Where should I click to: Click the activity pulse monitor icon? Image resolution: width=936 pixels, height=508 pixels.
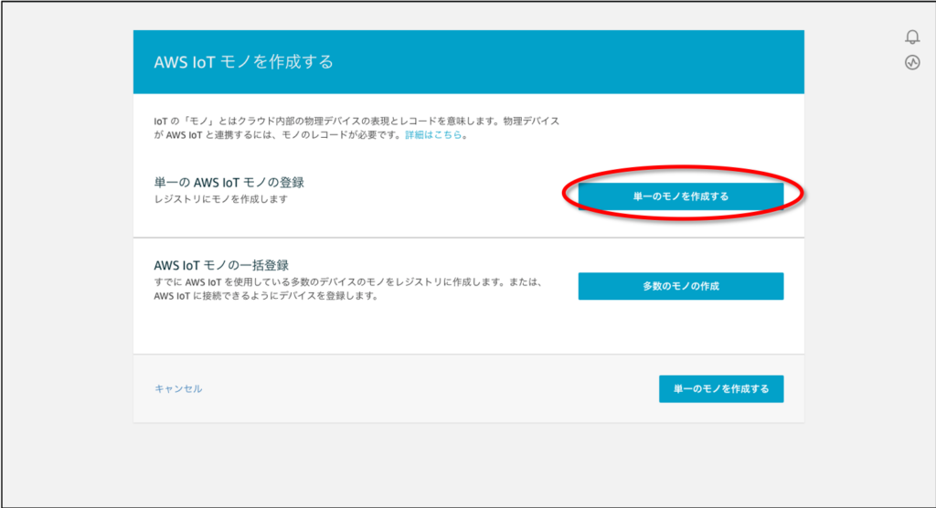pos(912,63)
